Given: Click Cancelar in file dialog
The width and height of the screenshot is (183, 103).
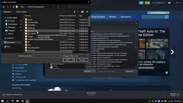Looking at the screenshot, I should (x=82, y=60).
